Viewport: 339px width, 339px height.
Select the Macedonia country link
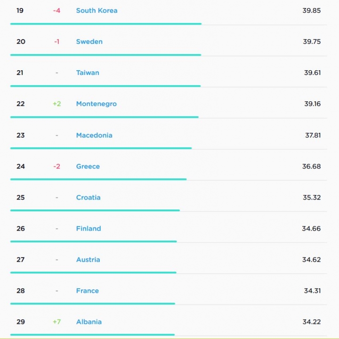[x=94, y=135]
